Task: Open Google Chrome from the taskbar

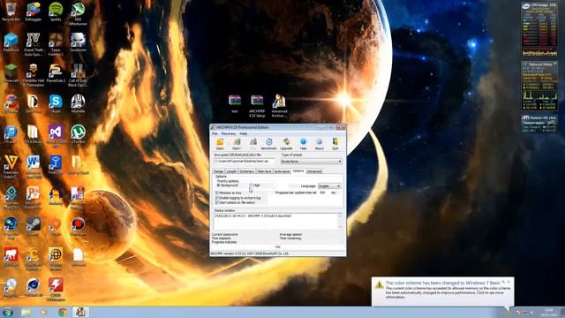Action: click(x=63, y=312)
